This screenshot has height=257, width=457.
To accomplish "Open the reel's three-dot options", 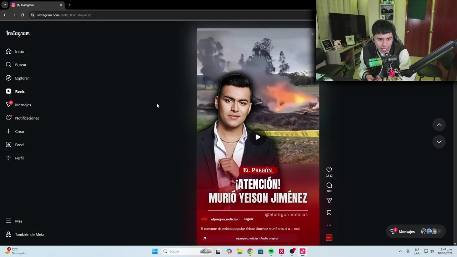I will coord(329,225).
